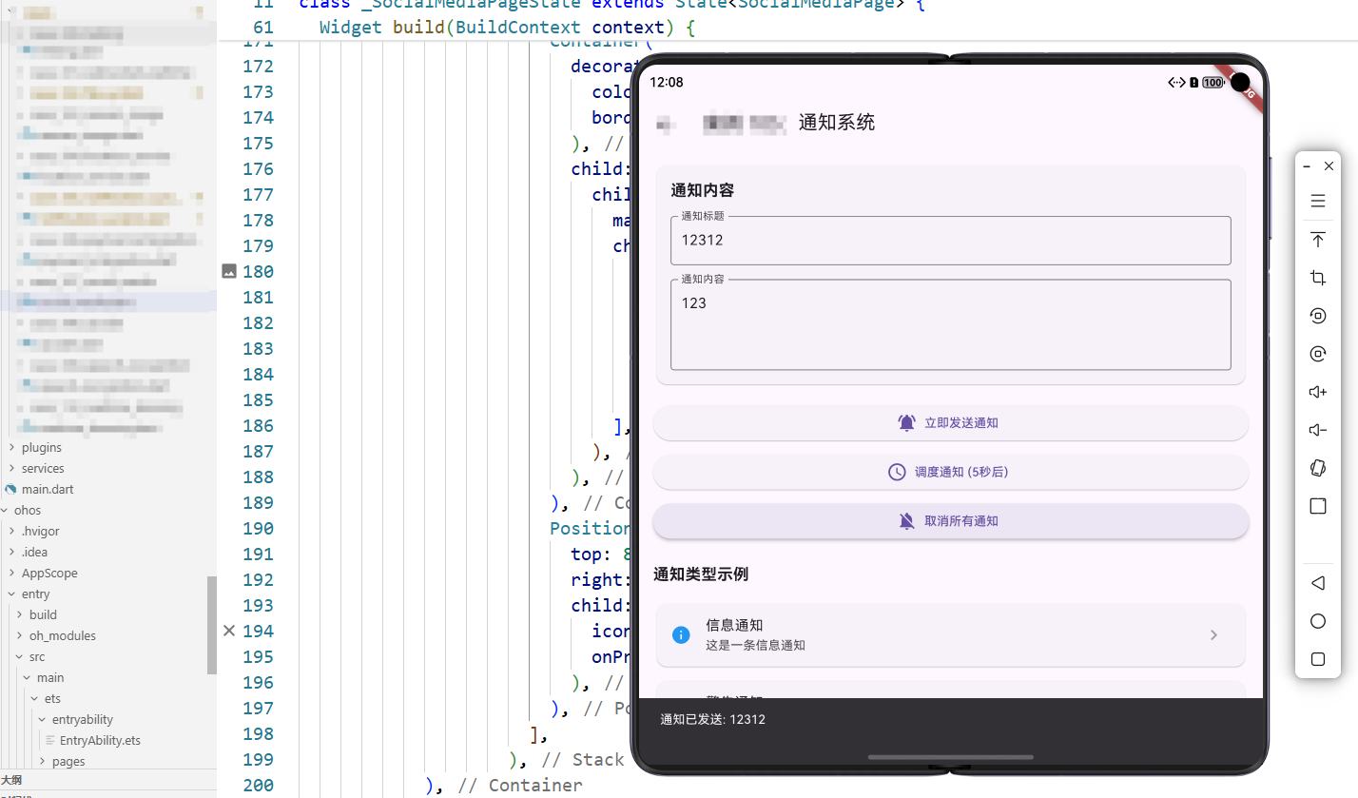Screen dimensions: 1358x798
Task: Open the 信息通知 detail via its chevron
Action: tap(1213, 634)
